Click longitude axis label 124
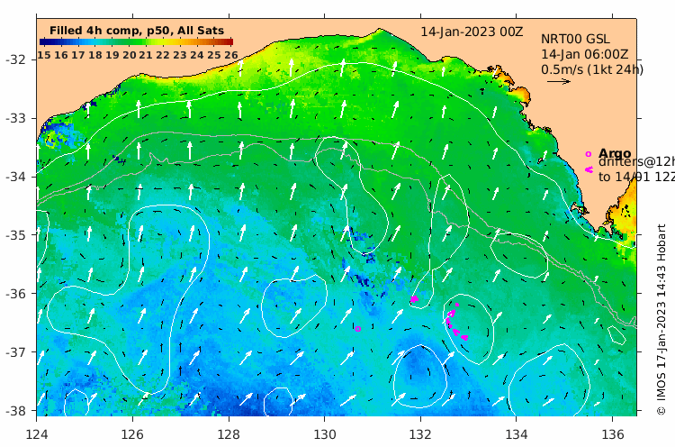 [x=37, y=434]
